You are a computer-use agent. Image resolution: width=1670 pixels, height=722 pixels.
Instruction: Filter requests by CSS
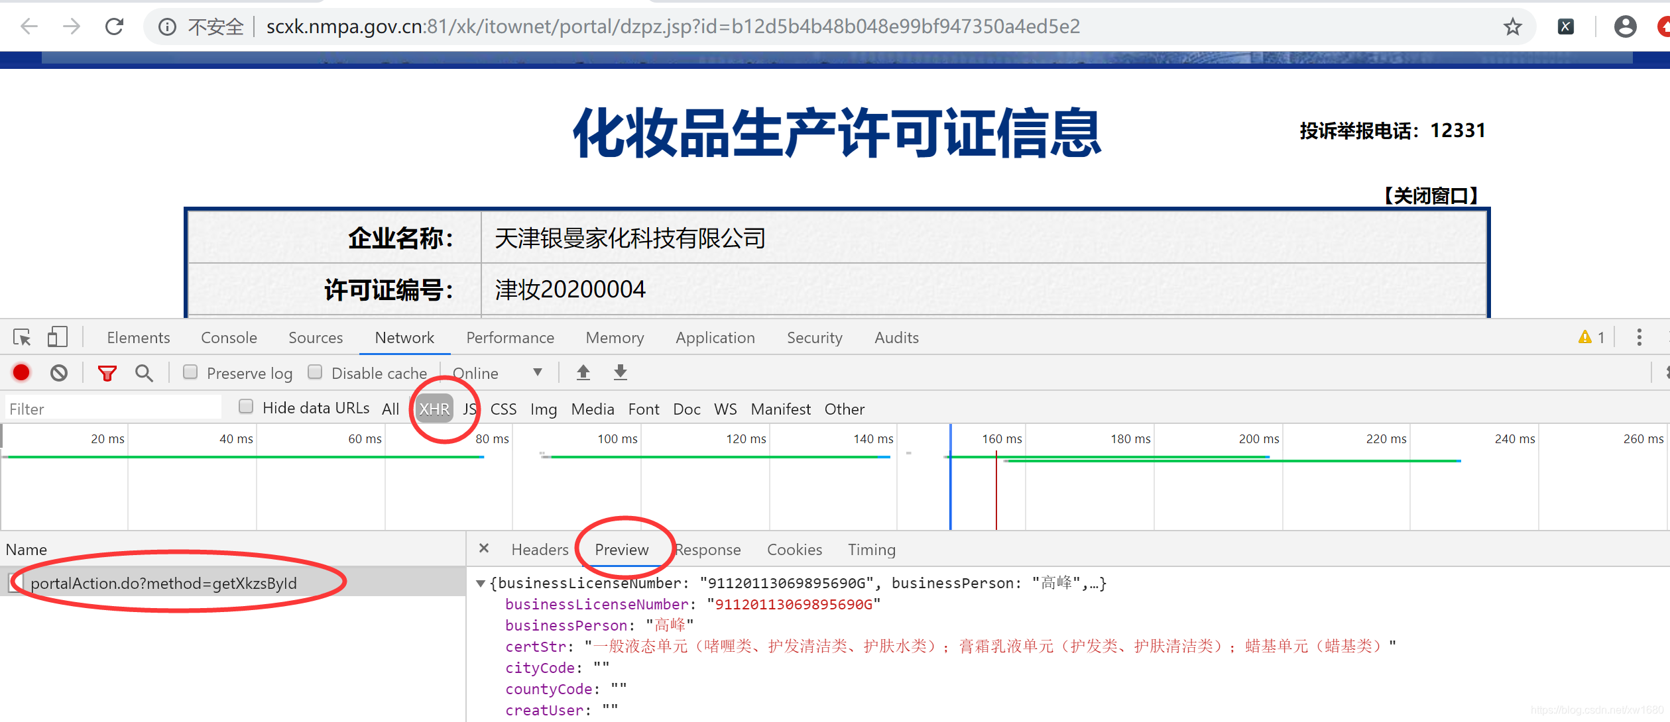[503, 409]
